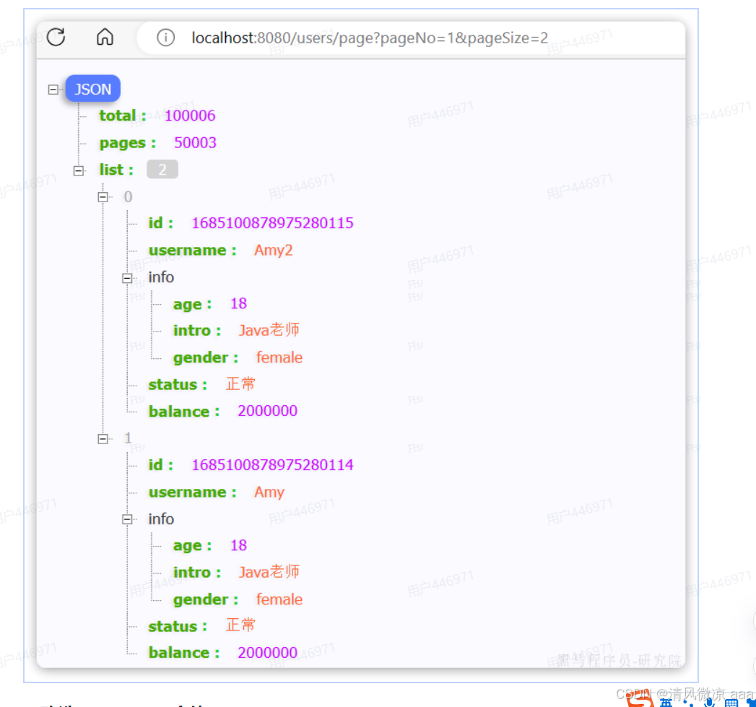The image size is (756, 707).
Task: Collapse the info object of Amy2
Action: point(127,278)
